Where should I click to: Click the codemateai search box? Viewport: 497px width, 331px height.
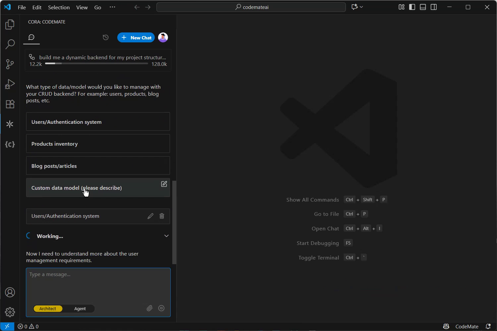(251, 7)
